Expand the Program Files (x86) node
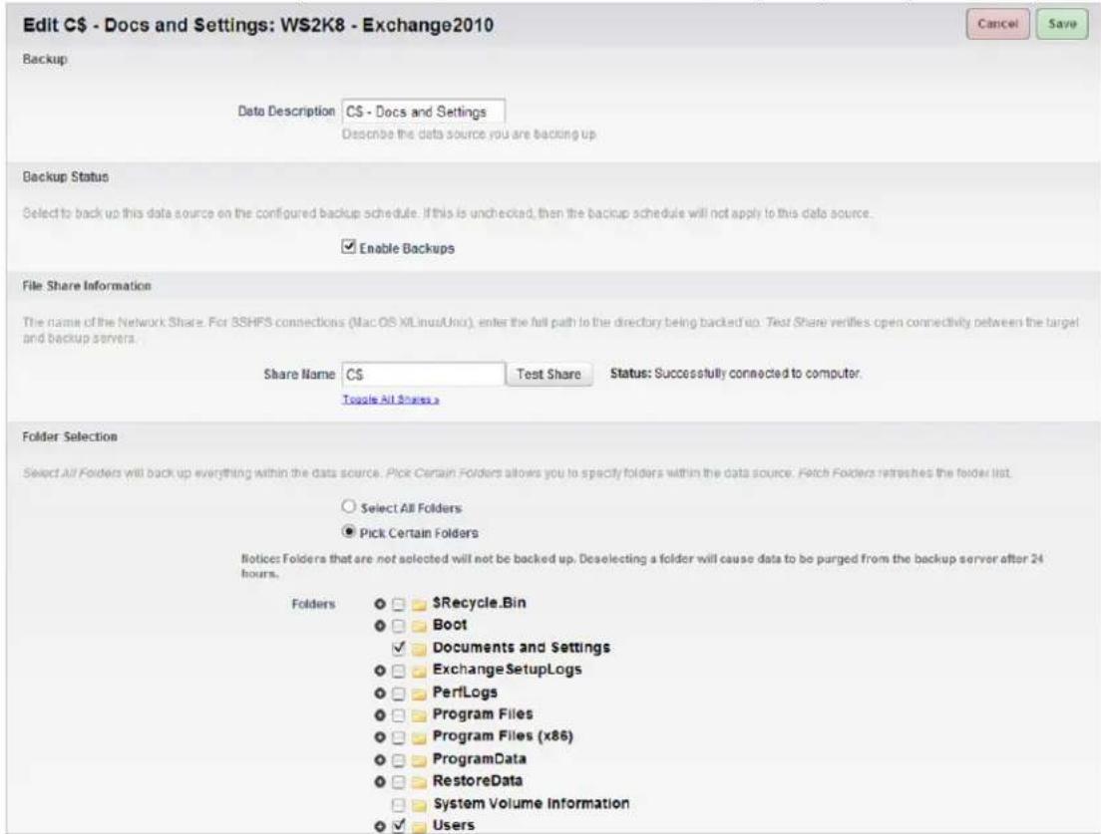1101x834 pixels. pyautogui.click(x=380, y=738)
